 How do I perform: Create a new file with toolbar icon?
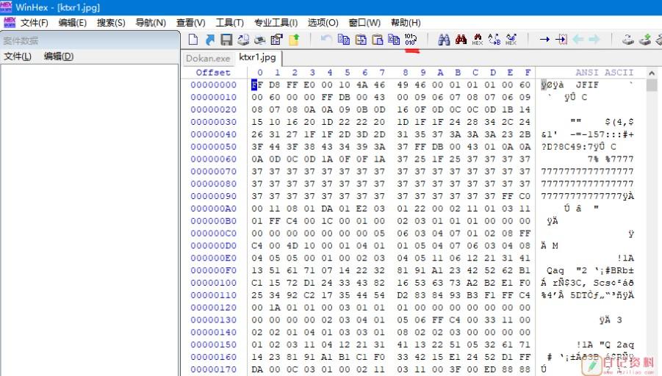[x=193, y=40]
